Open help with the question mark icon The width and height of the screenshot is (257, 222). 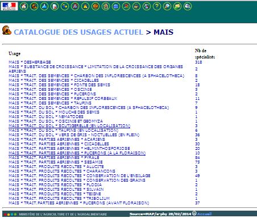(x=157, y=6)
